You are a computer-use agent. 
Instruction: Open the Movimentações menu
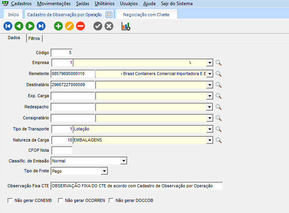[54, 4]
